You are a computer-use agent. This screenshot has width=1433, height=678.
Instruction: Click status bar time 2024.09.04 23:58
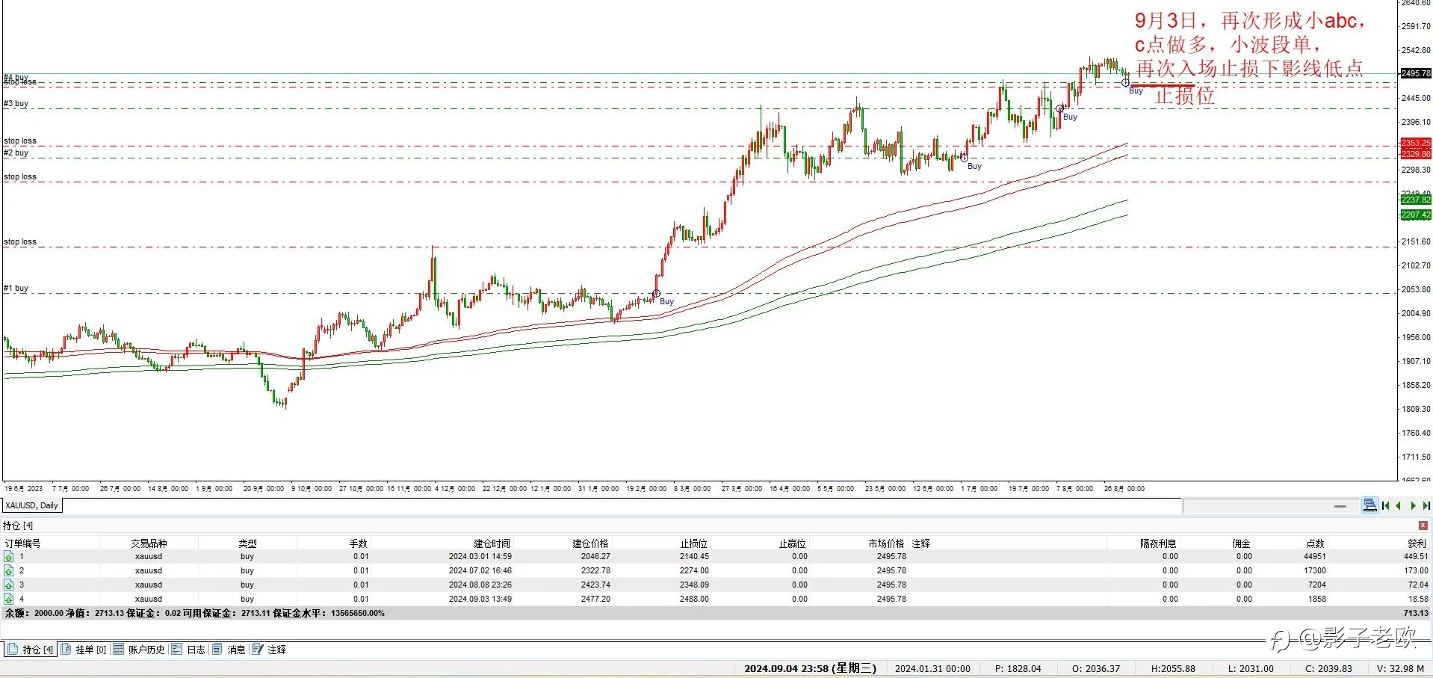[x=810, y=668]
